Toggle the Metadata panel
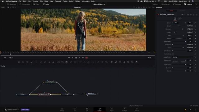 [177, 4]
